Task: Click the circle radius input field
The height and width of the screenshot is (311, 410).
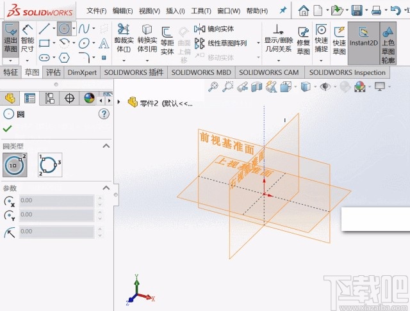Action: click(56, 232)
